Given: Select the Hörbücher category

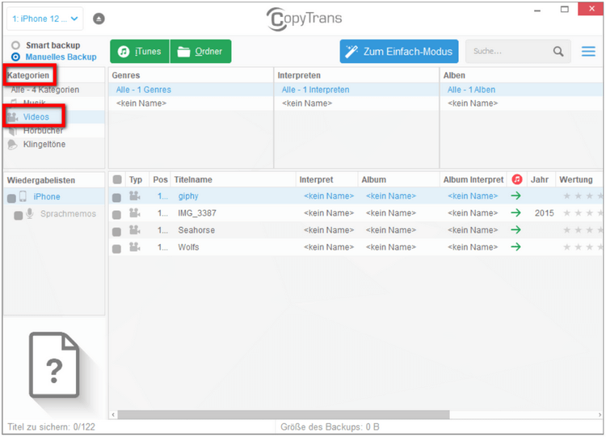Looking at the screenshot, I should point(54,131).
